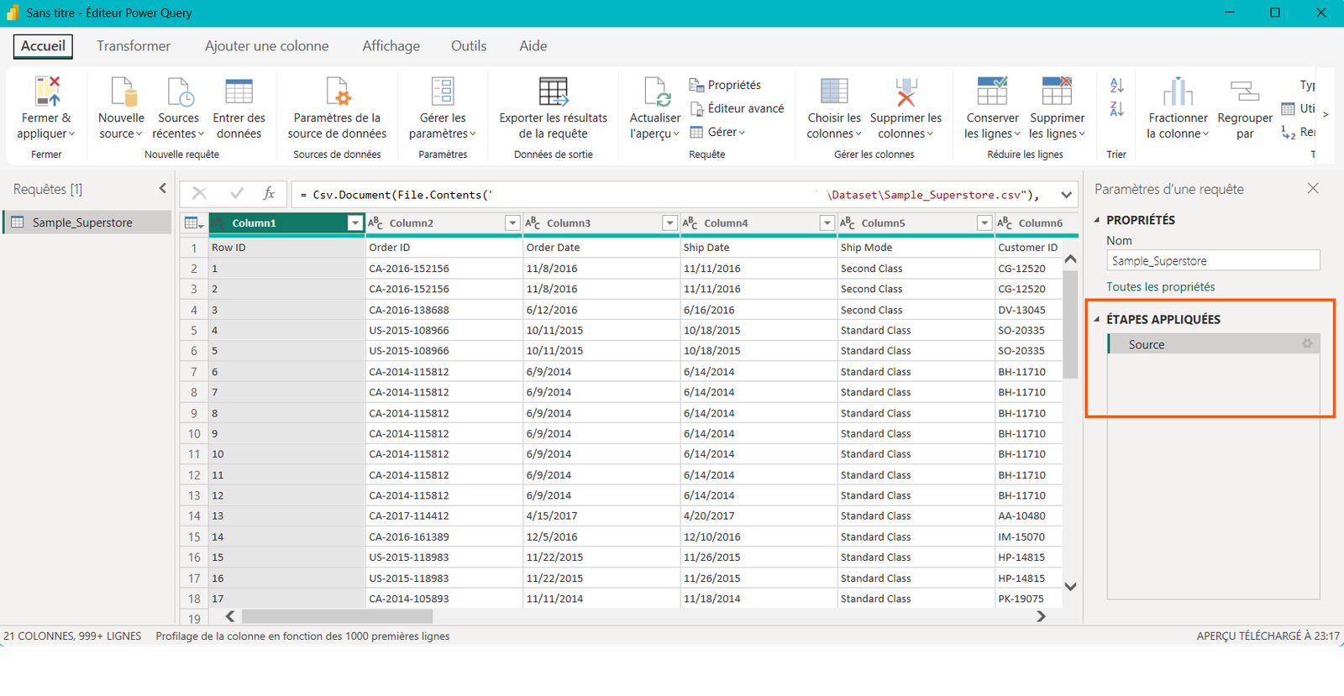Change Column2 data type icon ABC
The height and width of the screenshot is (696, 1344).
tap(375, 222)
